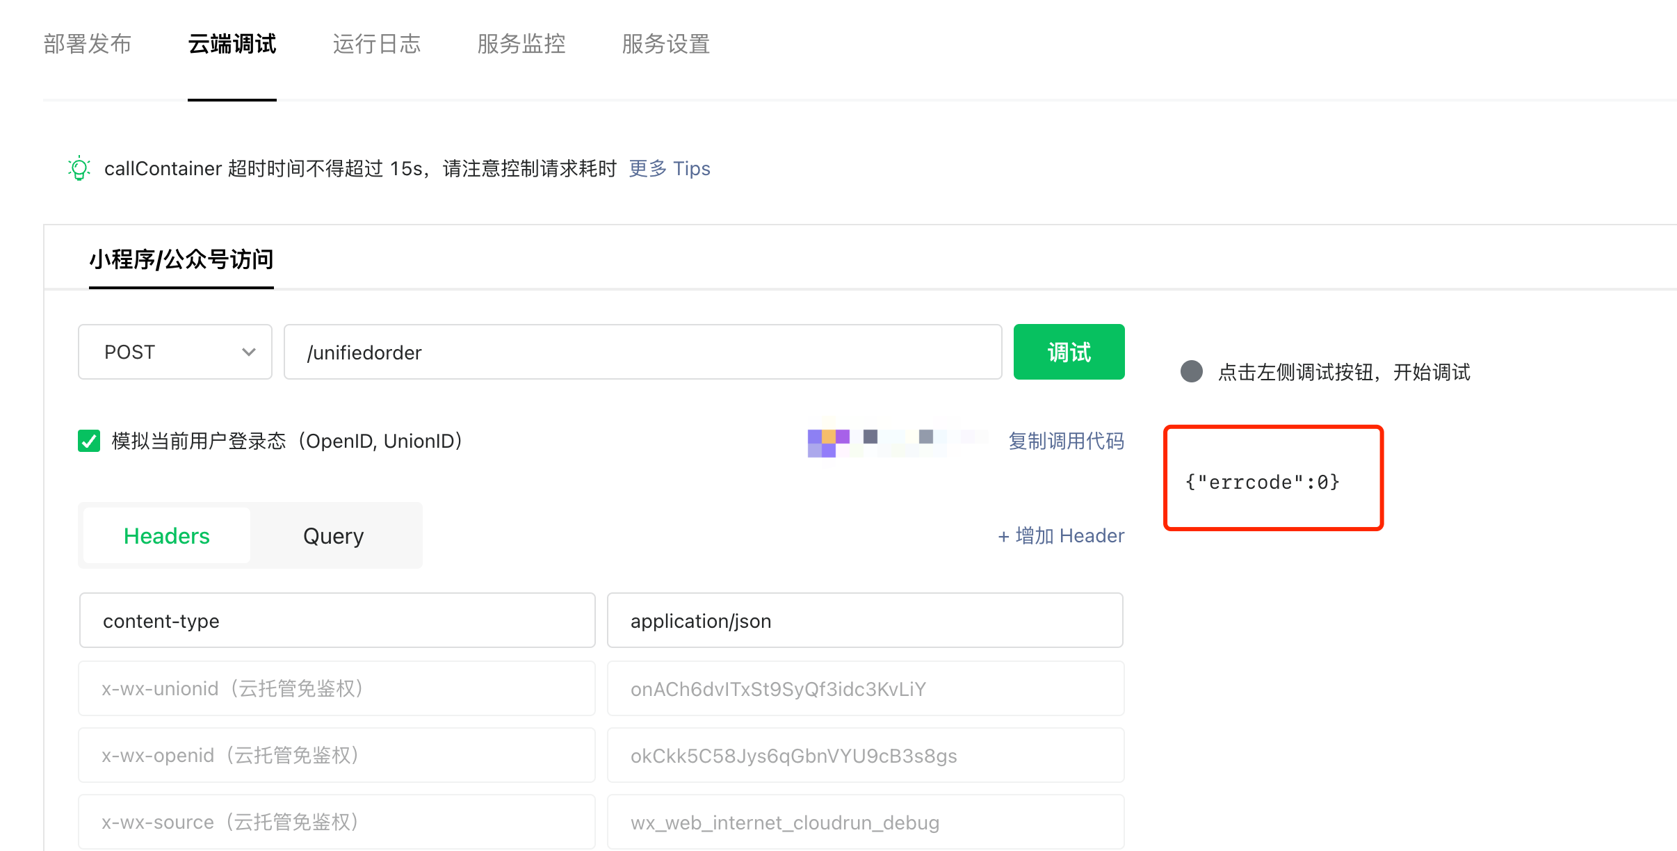Edit the application/json value field

[864, 620]
